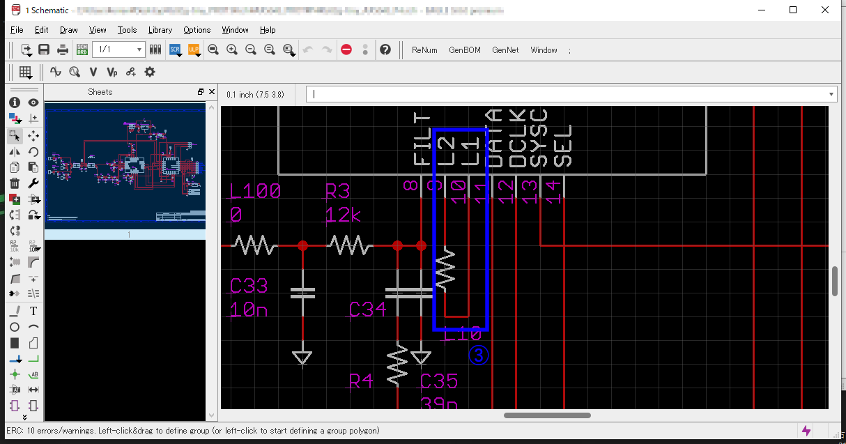Open help with the question mark icon
The image size is (846, 444).
click(385, 50)
